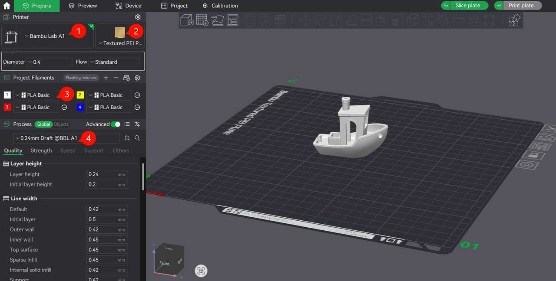Screen dimensions: 556x281
Task: Click the Auto orient toolbar icon
Action: click(218, 20)
